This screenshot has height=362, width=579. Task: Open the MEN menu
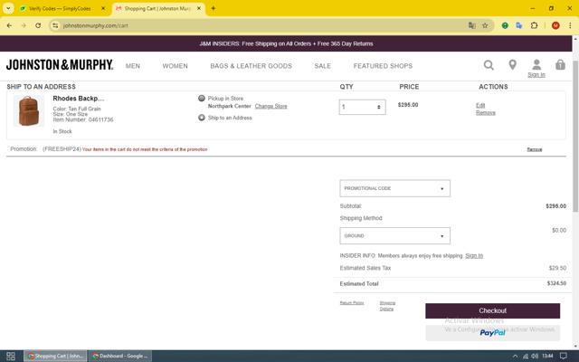(x=133, y=66)
